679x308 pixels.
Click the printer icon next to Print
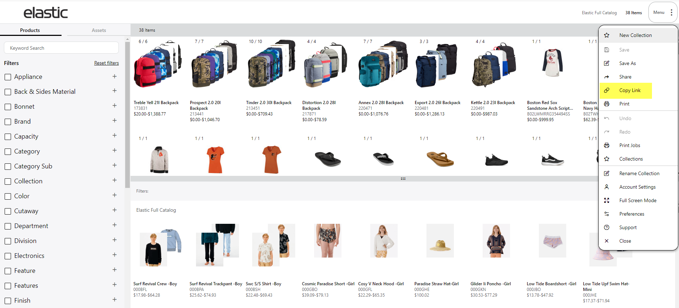point(607,104)
